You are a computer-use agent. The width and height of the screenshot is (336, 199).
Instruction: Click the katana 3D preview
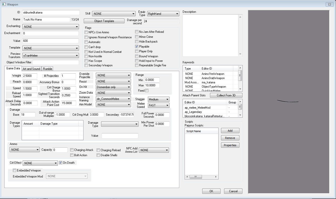click(x=287, y=101)
